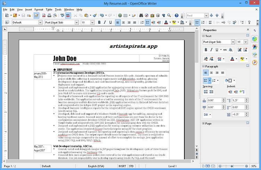
Task: Click INSRT insert mode in status bar
Action: [x=122, y=166]
